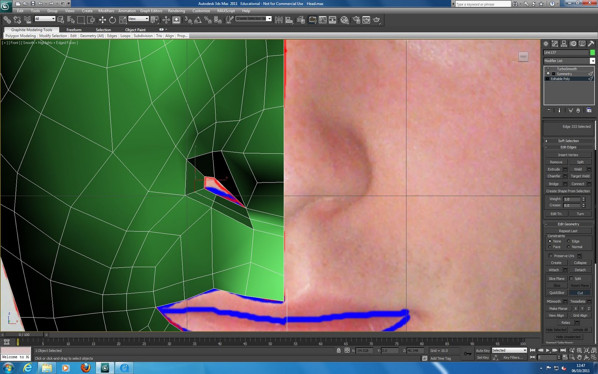Click the Mirror tool icon
This screenshot has height=374, width=598.
(x=279, y=20)
